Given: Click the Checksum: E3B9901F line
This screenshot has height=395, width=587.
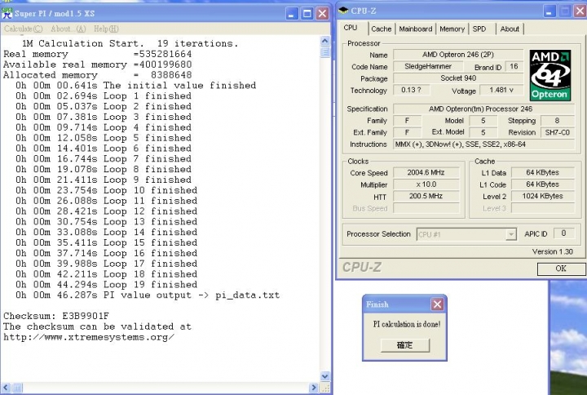Looking at the screenshot, I should [56, 316].
